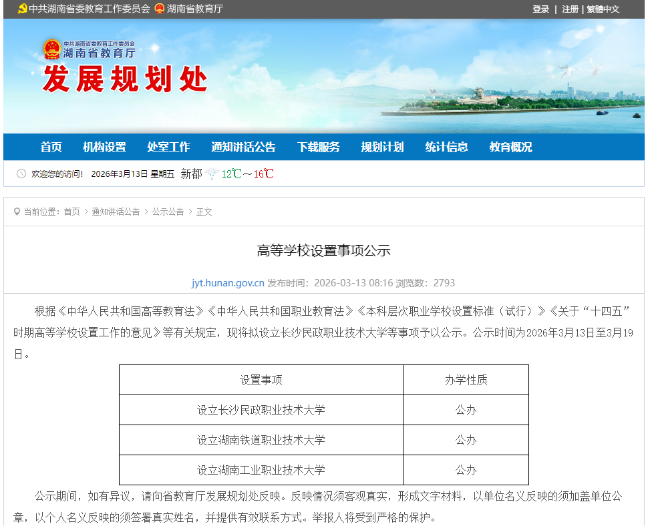
Task: Open 规划计划 in the navigation bar
Action: click(382, 147)
